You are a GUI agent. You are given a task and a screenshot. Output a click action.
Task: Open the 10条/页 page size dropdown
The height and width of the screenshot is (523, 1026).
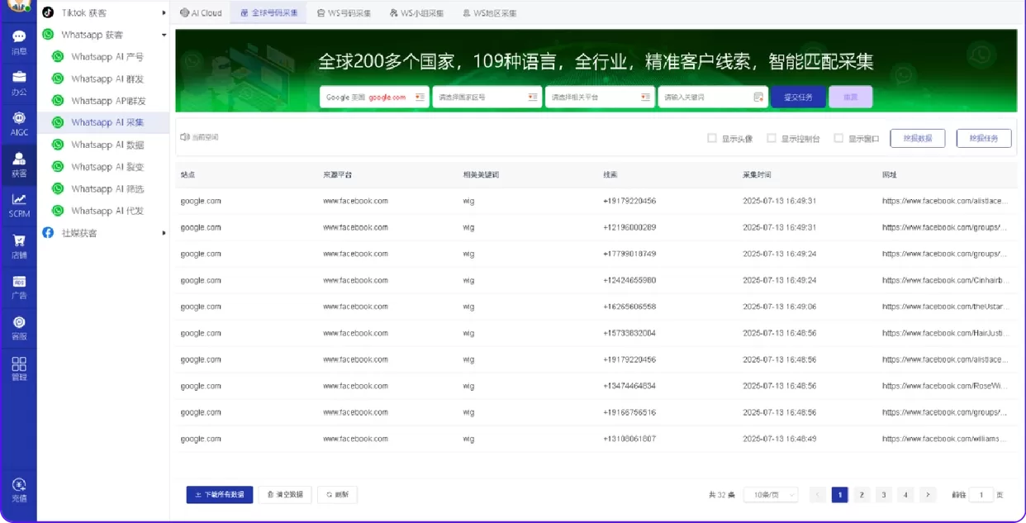point(770,494)
